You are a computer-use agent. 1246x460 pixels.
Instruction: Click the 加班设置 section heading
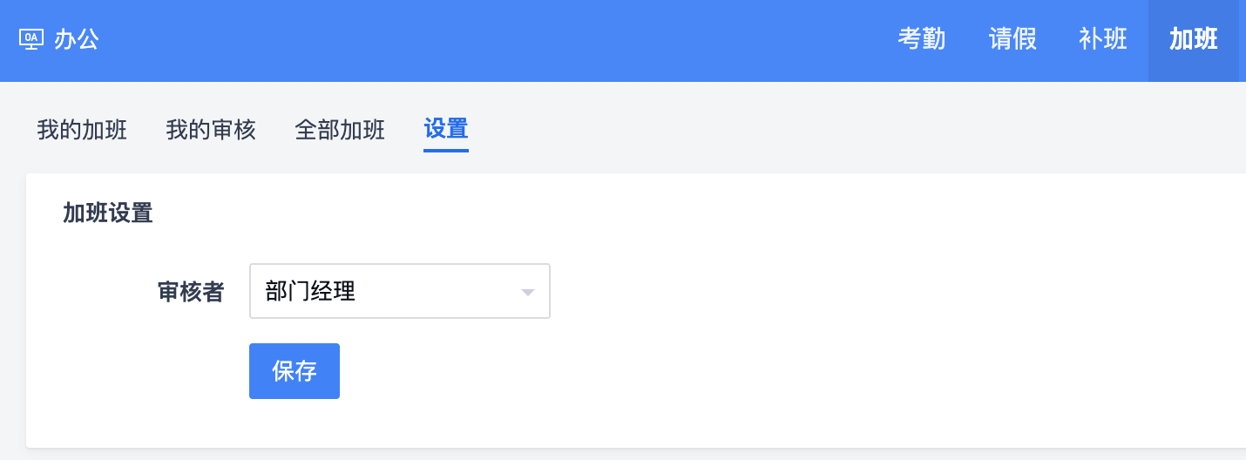coord(108,213)
